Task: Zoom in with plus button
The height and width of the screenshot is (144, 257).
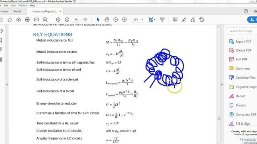Action: coord(124,20)
